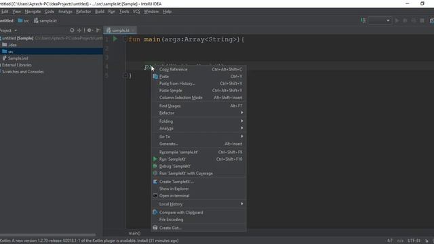Click the toolbar Run button
This screenshot has width=434, height=244.
(x=397, y=20)
